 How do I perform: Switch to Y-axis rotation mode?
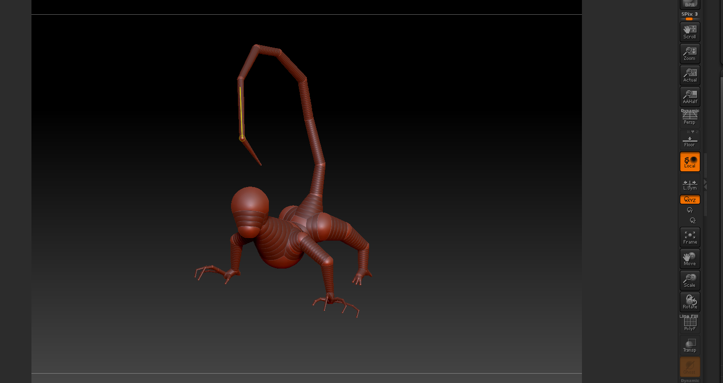point(690,210)
